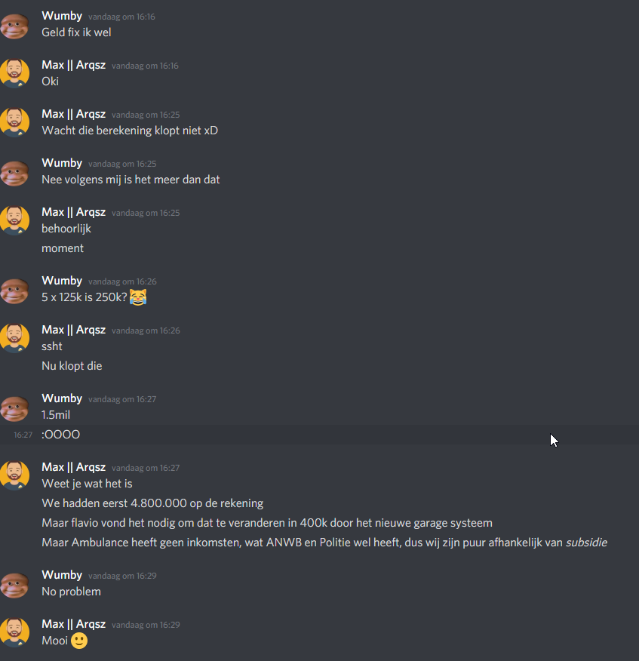The width and height of the screenshot is (639, 661).
Task: Click the 16:27 timestamp beside ':OOOO'
Action: point(23,435)
